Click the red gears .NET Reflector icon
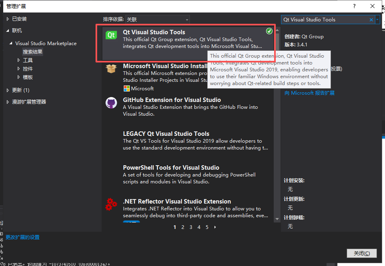 click(x=111, y=204)
